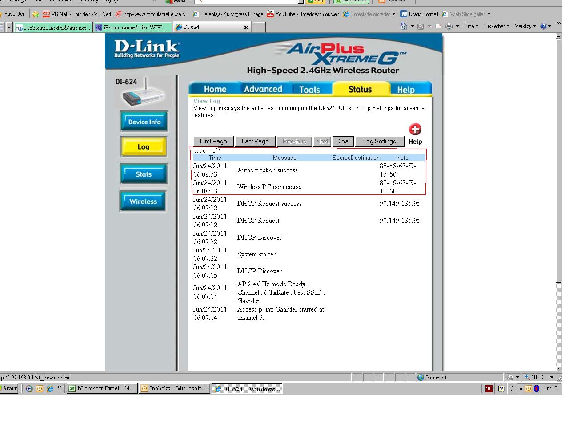Click the 'System started' log message

coord(257,254)
